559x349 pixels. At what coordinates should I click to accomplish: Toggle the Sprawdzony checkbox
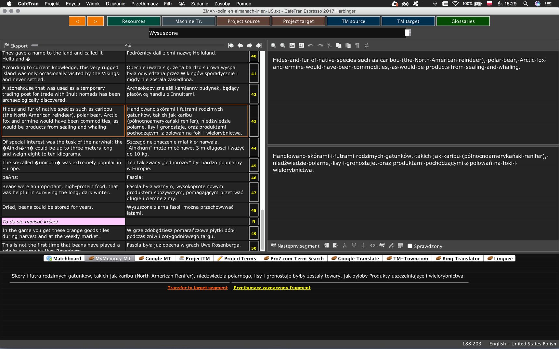(410, 246)
